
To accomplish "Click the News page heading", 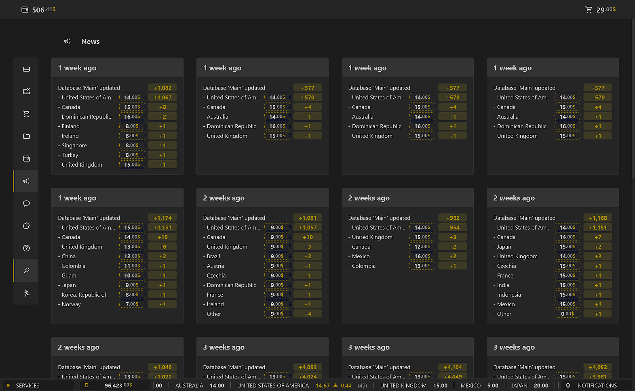I will (90, 42).
